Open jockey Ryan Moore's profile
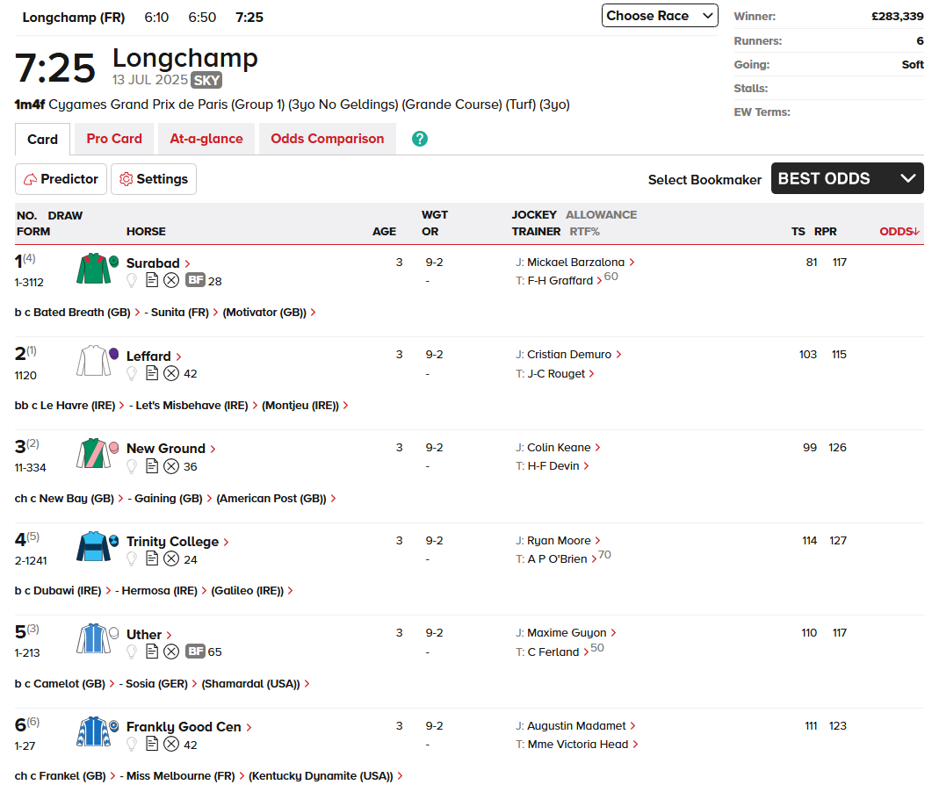The width and height of the screenshot is (932, 792). 563,541
